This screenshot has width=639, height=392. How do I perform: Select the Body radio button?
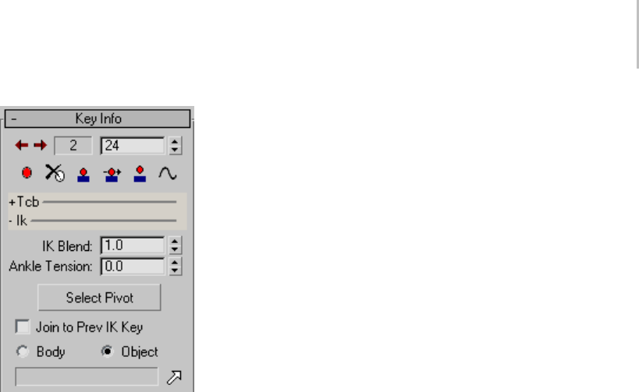tap(23, 351)
